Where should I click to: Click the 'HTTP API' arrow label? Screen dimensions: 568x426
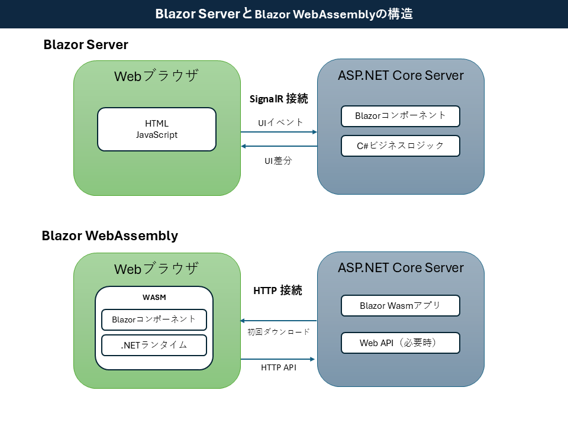[x=279, y=367]
